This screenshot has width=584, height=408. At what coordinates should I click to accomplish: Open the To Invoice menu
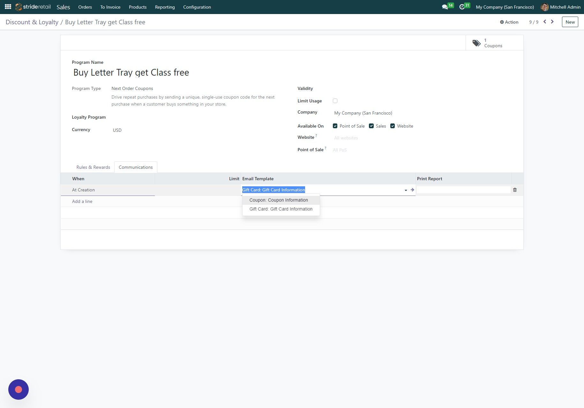click(x=110, y=7)
